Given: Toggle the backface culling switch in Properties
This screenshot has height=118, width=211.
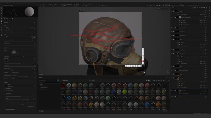Looking at the screenshot, I should coord(15,75).
